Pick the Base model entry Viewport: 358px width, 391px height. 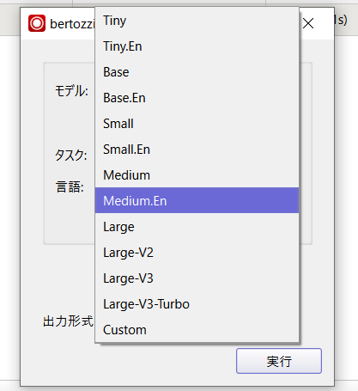tap(197, 72)
